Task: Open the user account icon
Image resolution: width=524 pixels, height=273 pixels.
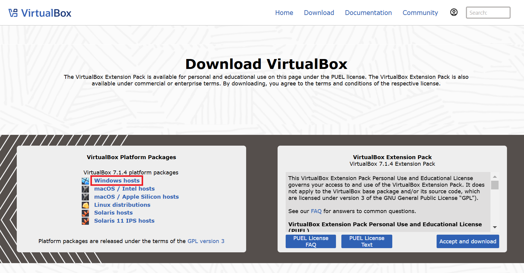Action: click(x=454, y=12)
